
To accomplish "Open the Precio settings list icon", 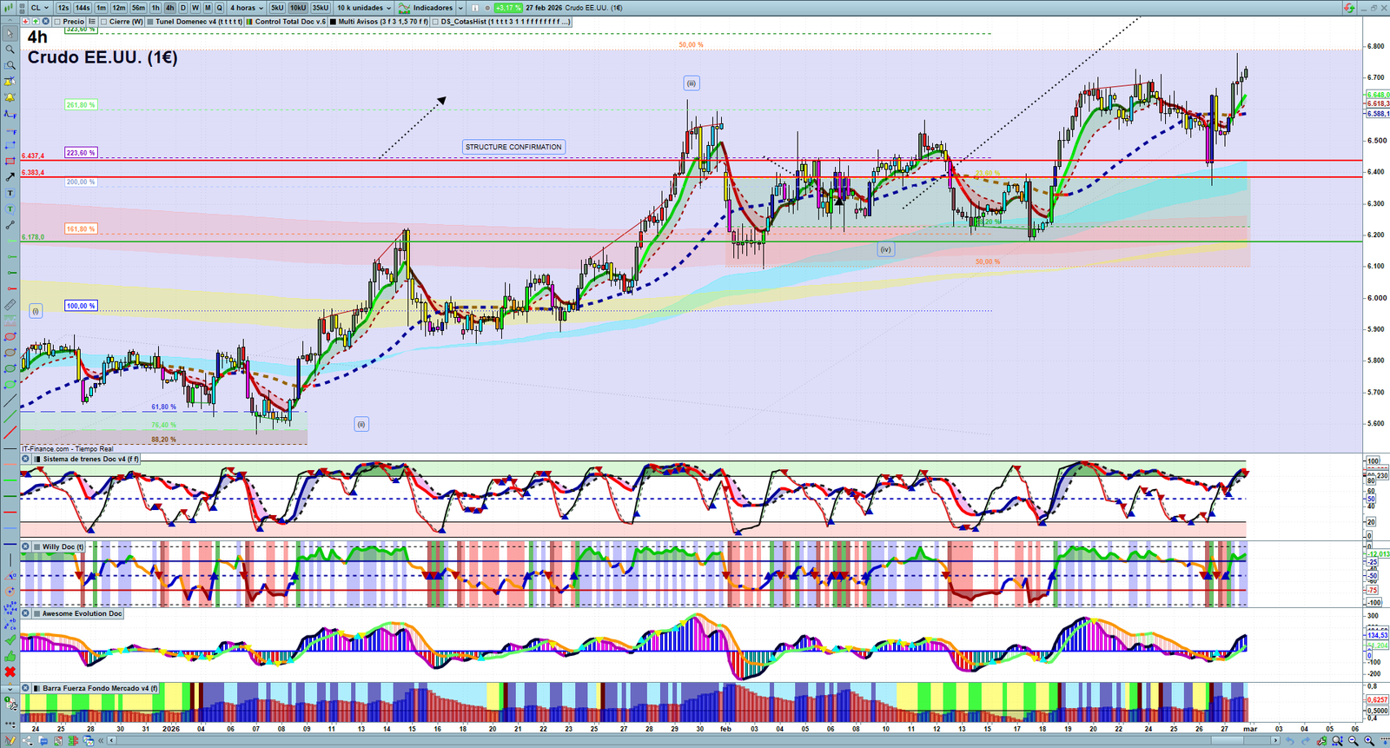I will click(x=91, y=21).
